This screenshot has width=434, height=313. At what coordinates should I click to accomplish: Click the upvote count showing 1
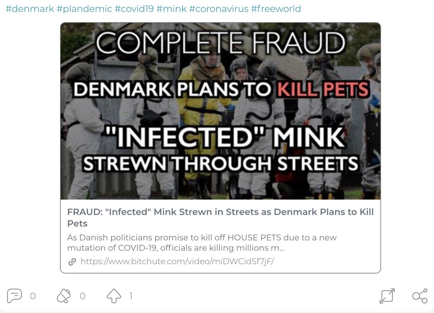tap(131, 296)
